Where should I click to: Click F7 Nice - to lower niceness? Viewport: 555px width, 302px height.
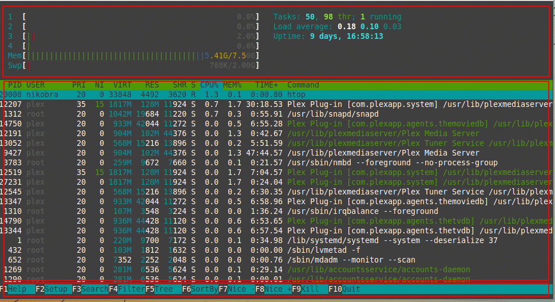pyautogui.click(x=237, y=289)
